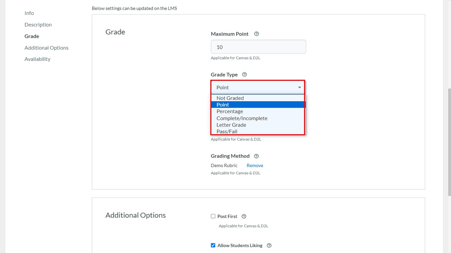Navigate to Additional Options in sidebar

click(x=47, y=48)
